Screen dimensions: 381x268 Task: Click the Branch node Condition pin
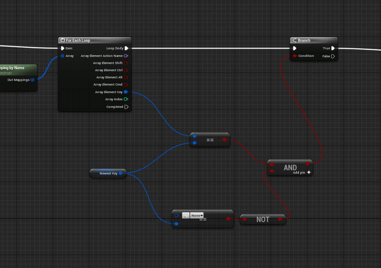295,56
